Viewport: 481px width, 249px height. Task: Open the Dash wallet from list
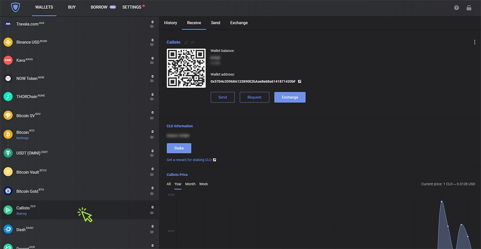click(x=21, y=229)
